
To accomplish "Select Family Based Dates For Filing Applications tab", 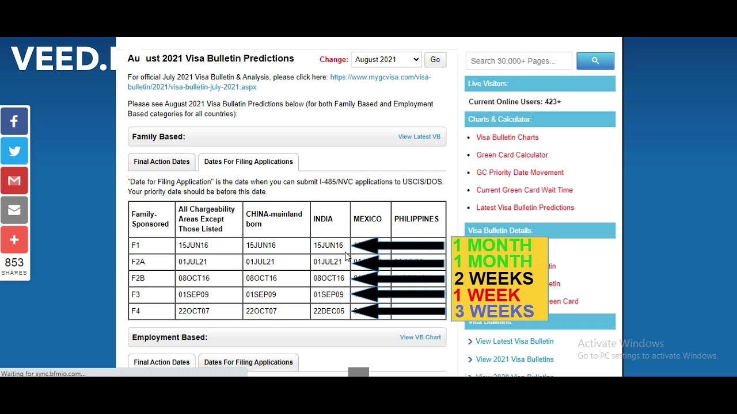I will point(248,162).
